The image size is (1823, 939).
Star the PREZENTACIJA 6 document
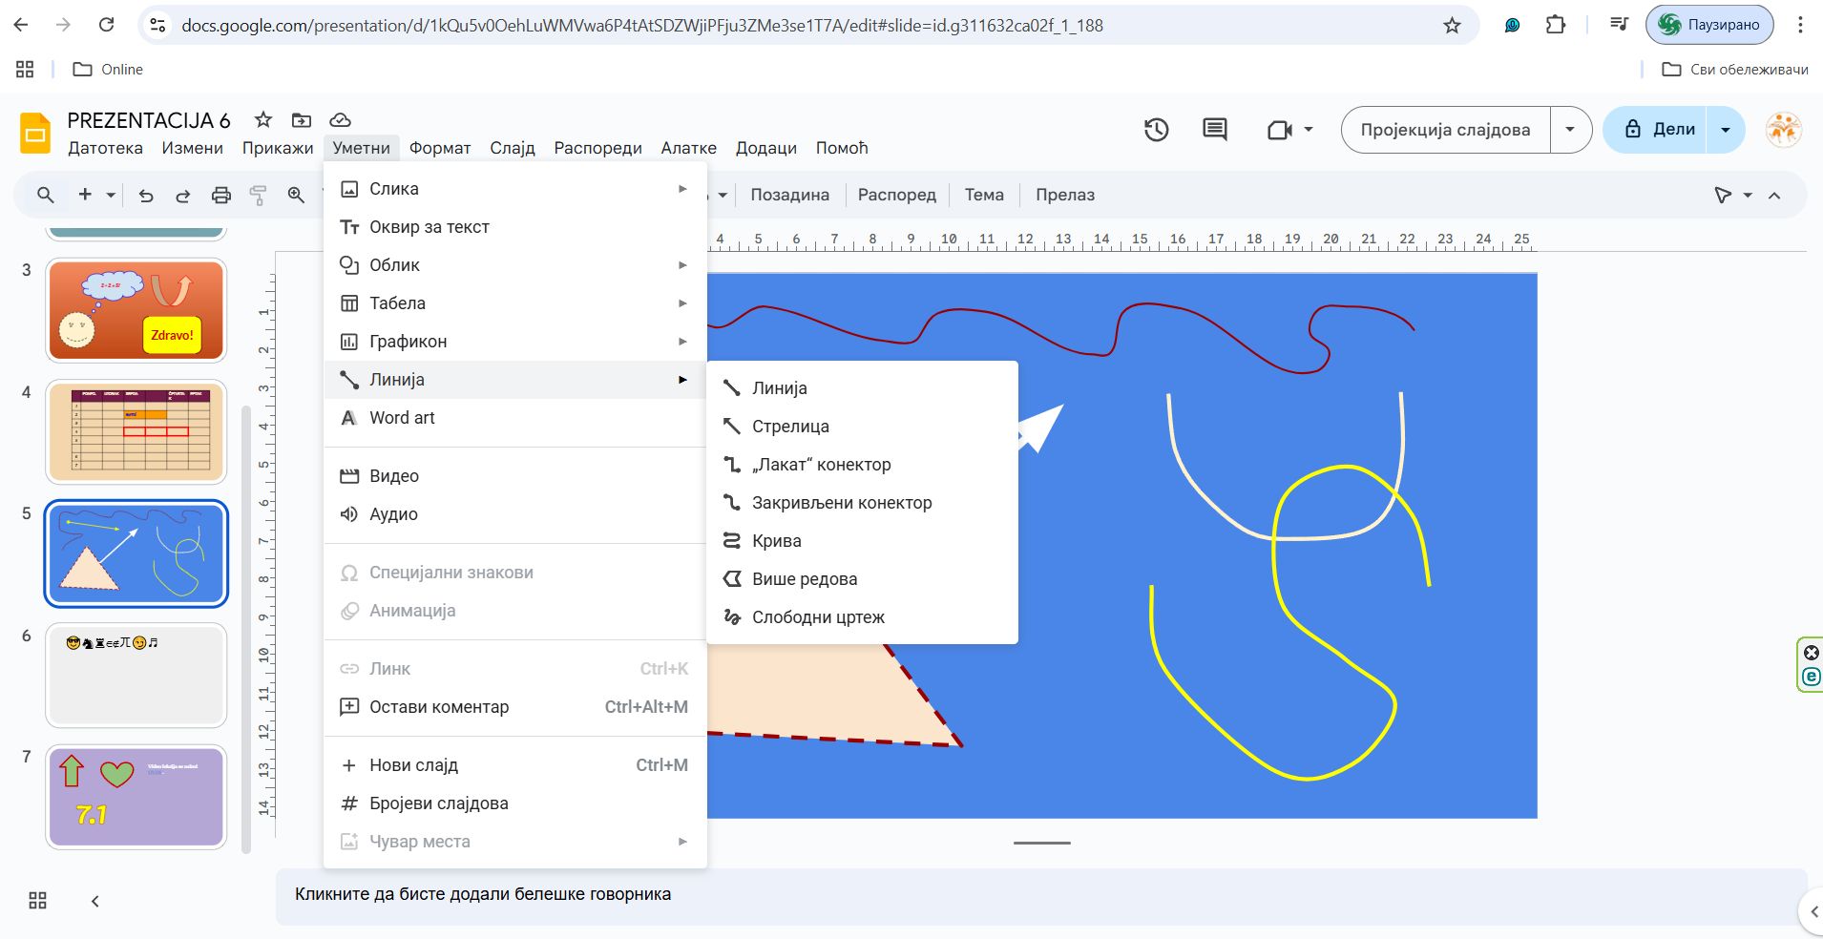(263, 120)
